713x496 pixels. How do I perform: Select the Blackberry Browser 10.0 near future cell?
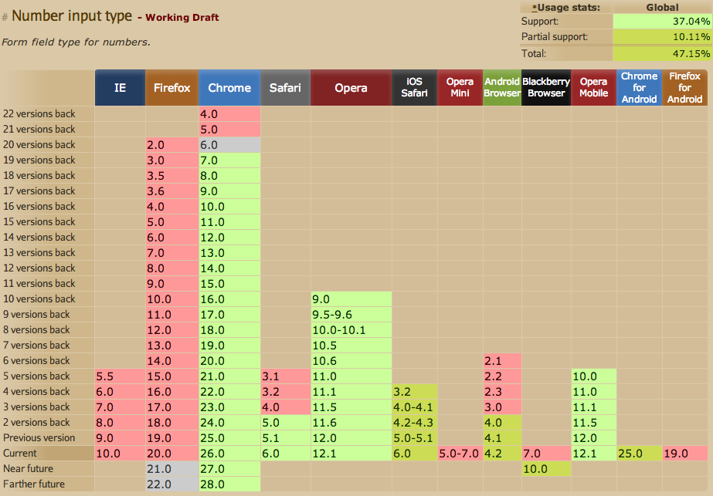coord(546,469)
